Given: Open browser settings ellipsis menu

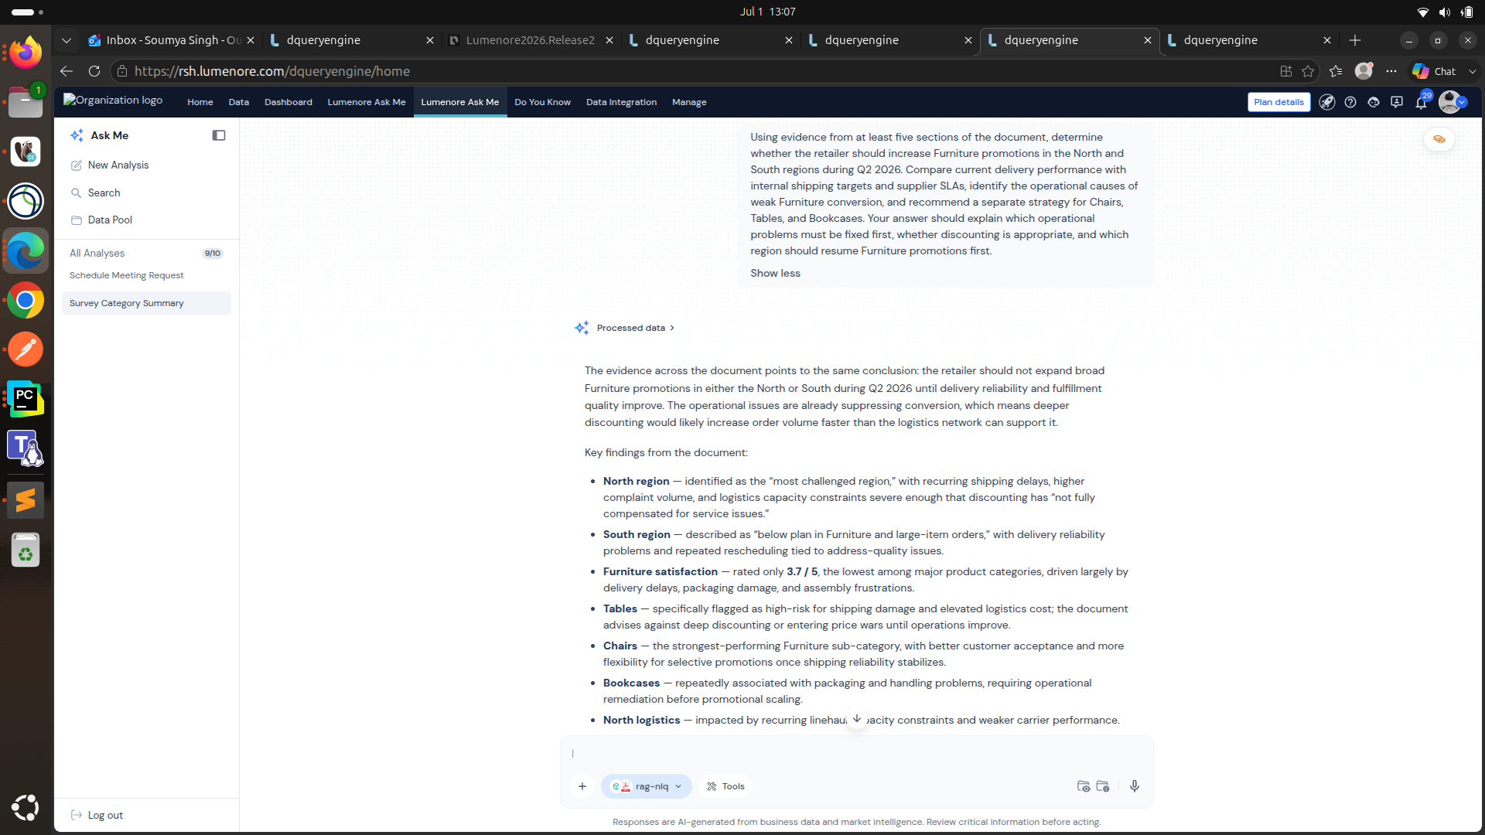Looking at the screenshot, I should (1391, 71).
